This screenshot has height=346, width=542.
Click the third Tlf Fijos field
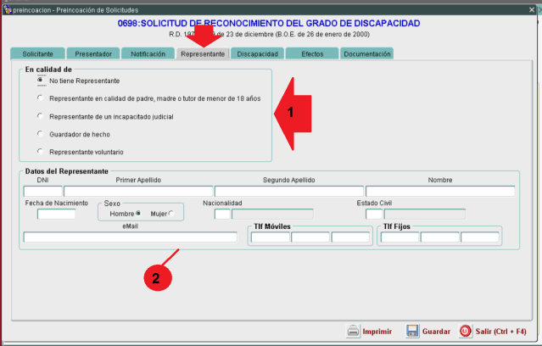[x=480, y=237]
